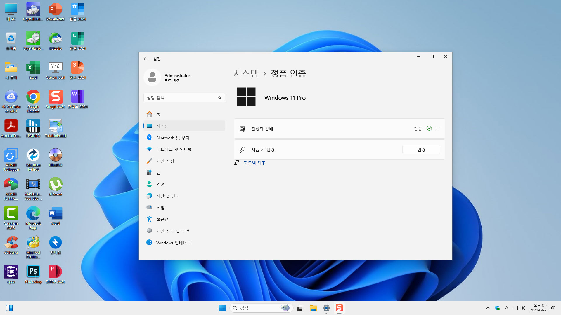Open 시간 및 언어 settings
This screenshot has height=315, width=561.
(x=184, y=196)
